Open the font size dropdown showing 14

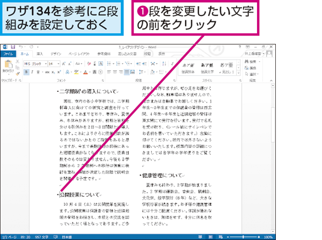tap(53, 63)
